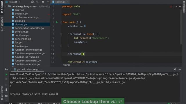186x104 pixels.
Task: Go to next highlighted error arrow
Action: pos(180,7)
